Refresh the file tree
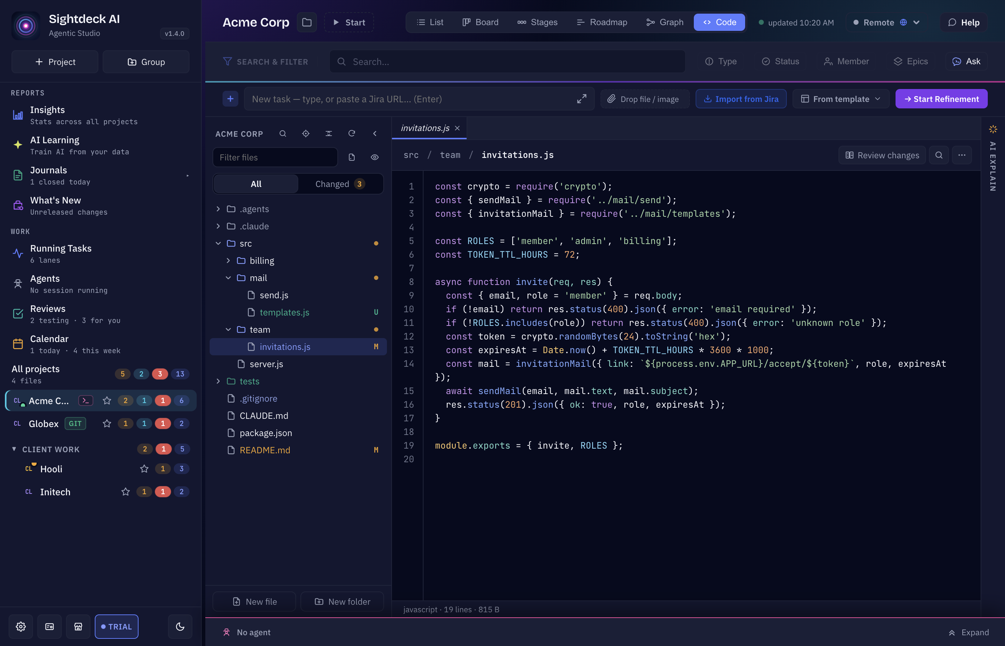Screen dimensions: 1005x646 pos(352,134)
